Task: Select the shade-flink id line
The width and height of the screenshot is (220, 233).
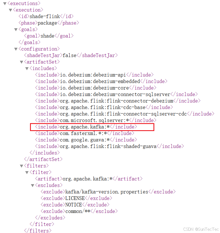Action: pos(46,16)
